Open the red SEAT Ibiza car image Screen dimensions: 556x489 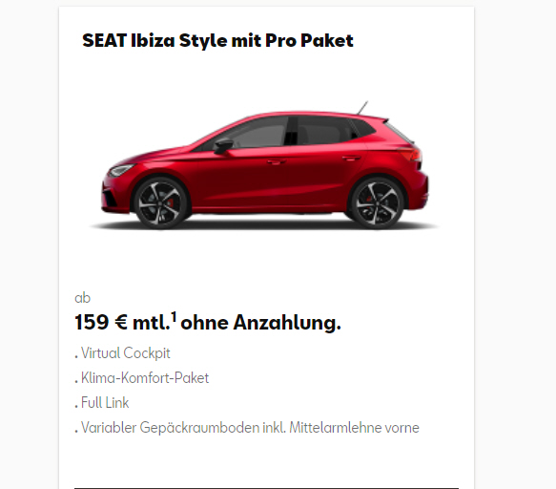[x=264, y=166]
